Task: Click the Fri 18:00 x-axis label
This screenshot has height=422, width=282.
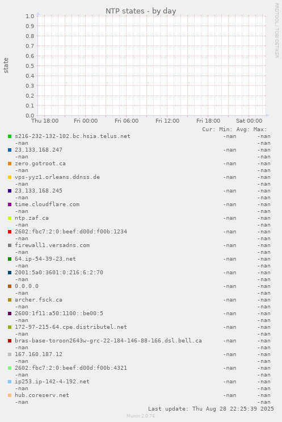Action: (208, 121)
